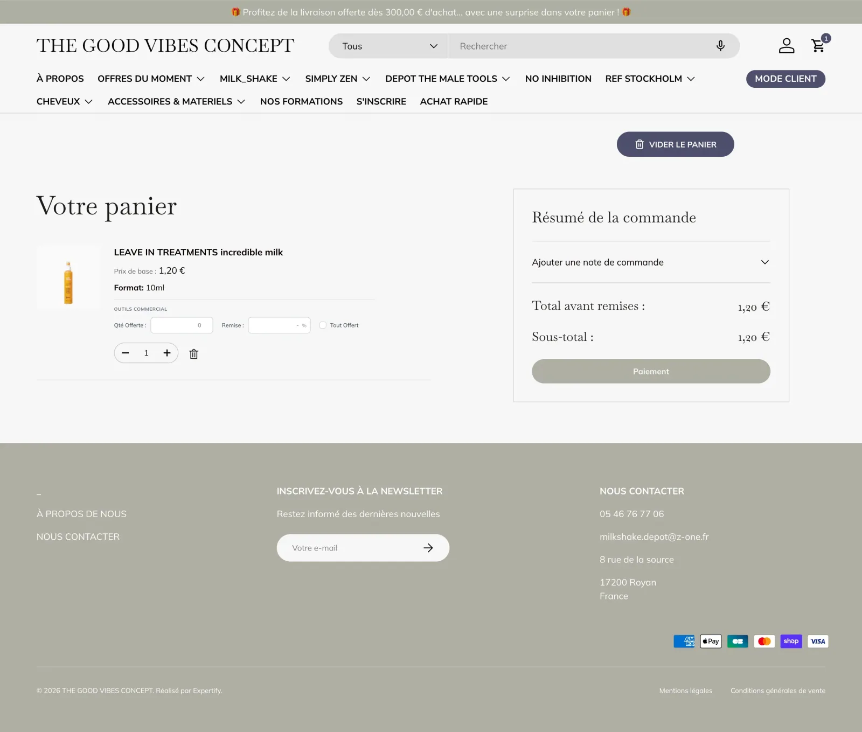Expand the SIMPLY ZEN menu
This screenshot has height=732, width=862.
click(338, 79)
